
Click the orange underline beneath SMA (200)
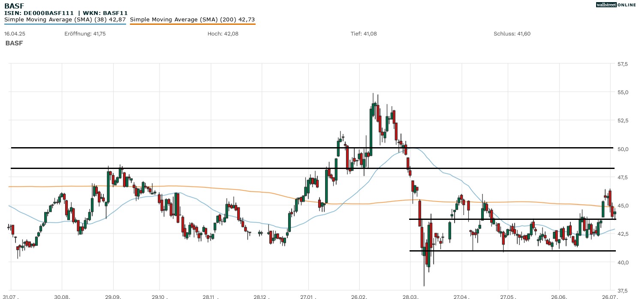click(x=192, y=24)
